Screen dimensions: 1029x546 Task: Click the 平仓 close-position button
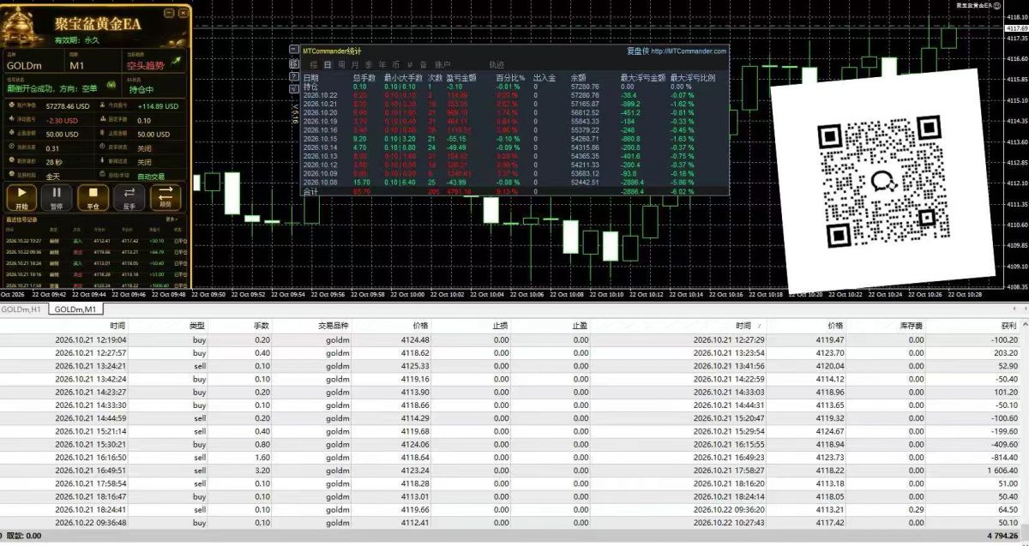[x=92, y=197]
